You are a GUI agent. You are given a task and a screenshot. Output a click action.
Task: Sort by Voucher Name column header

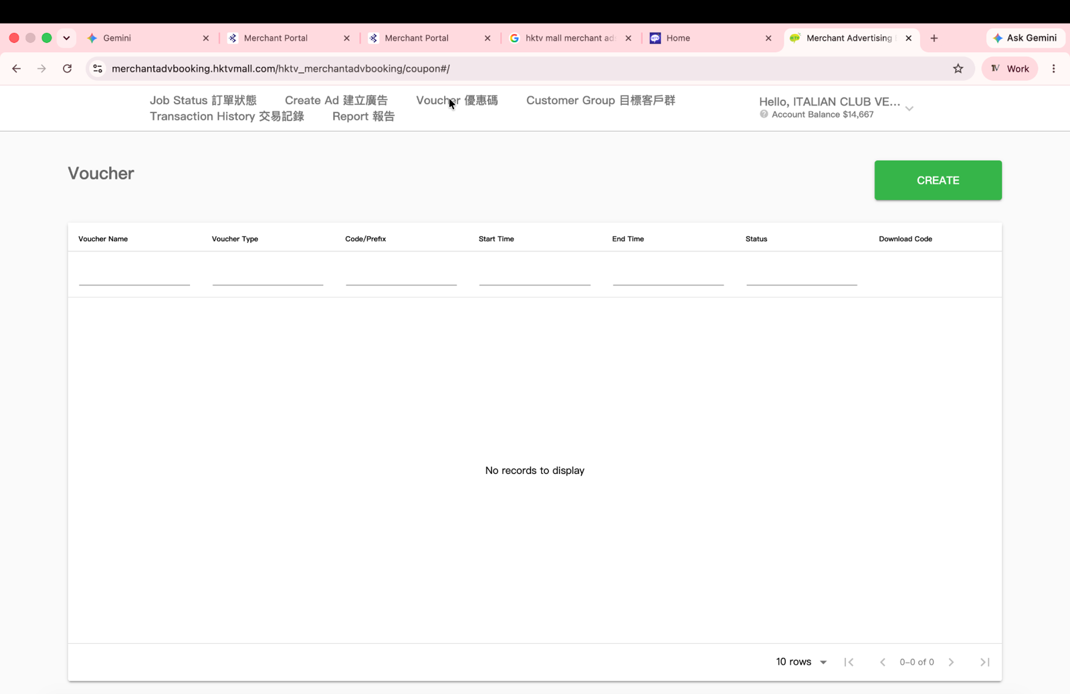click(103, 239)
